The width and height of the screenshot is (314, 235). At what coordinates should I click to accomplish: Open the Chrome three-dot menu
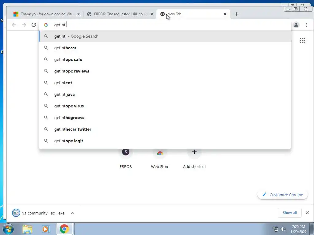tap(306, 25)
